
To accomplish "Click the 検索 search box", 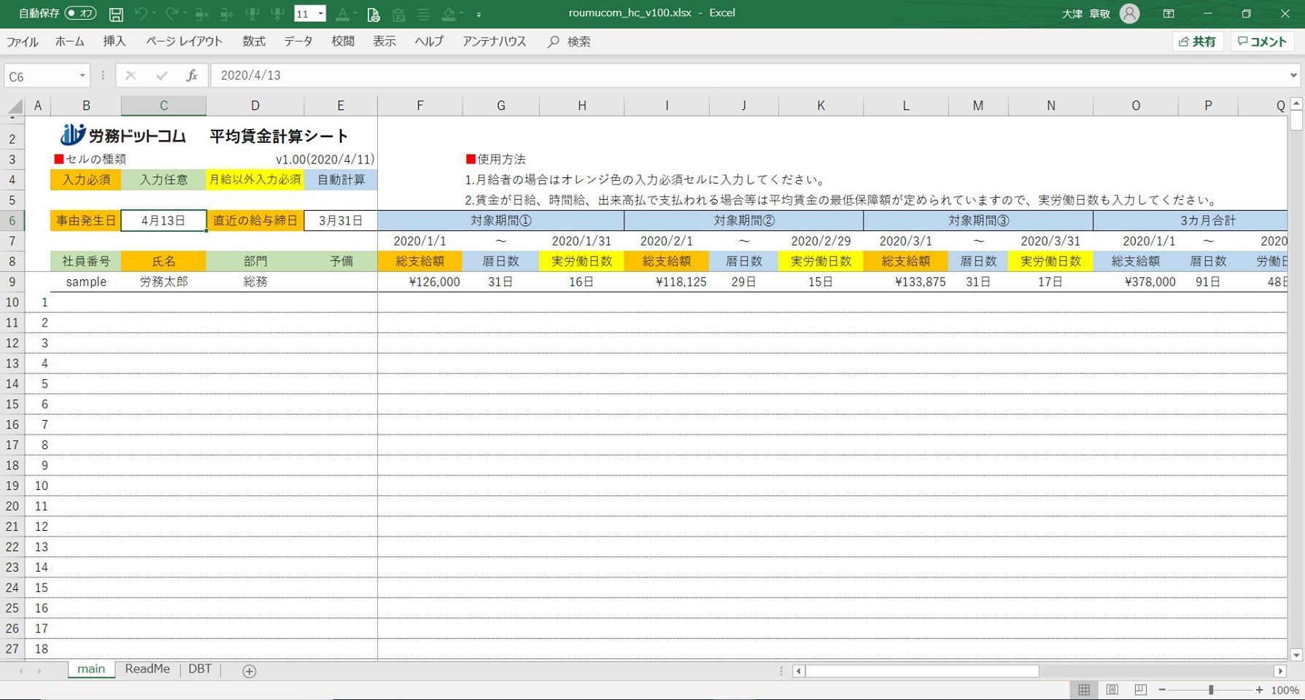I will tap(570, 42).
